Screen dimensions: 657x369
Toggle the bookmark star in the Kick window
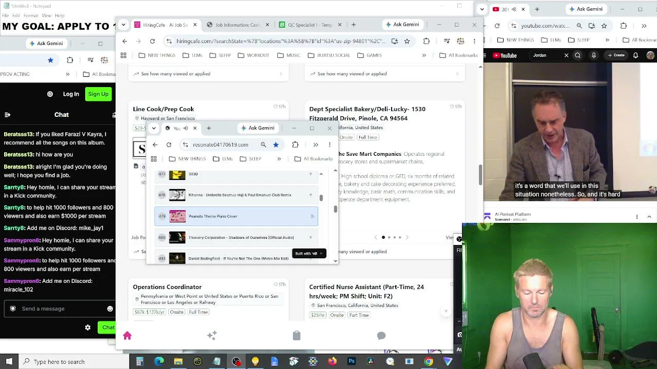[x=50, y=60]
